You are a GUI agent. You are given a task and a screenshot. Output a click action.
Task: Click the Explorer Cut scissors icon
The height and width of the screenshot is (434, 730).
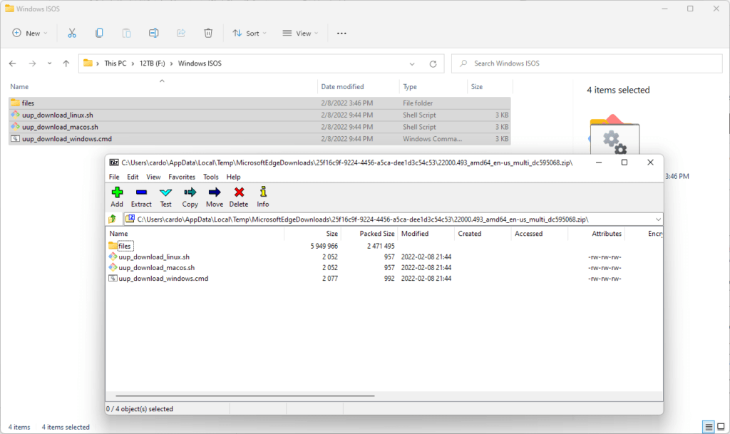(72, 33)
